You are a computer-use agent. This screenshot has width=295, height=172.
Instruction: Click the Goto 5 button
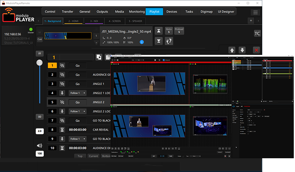pos(169,31)
